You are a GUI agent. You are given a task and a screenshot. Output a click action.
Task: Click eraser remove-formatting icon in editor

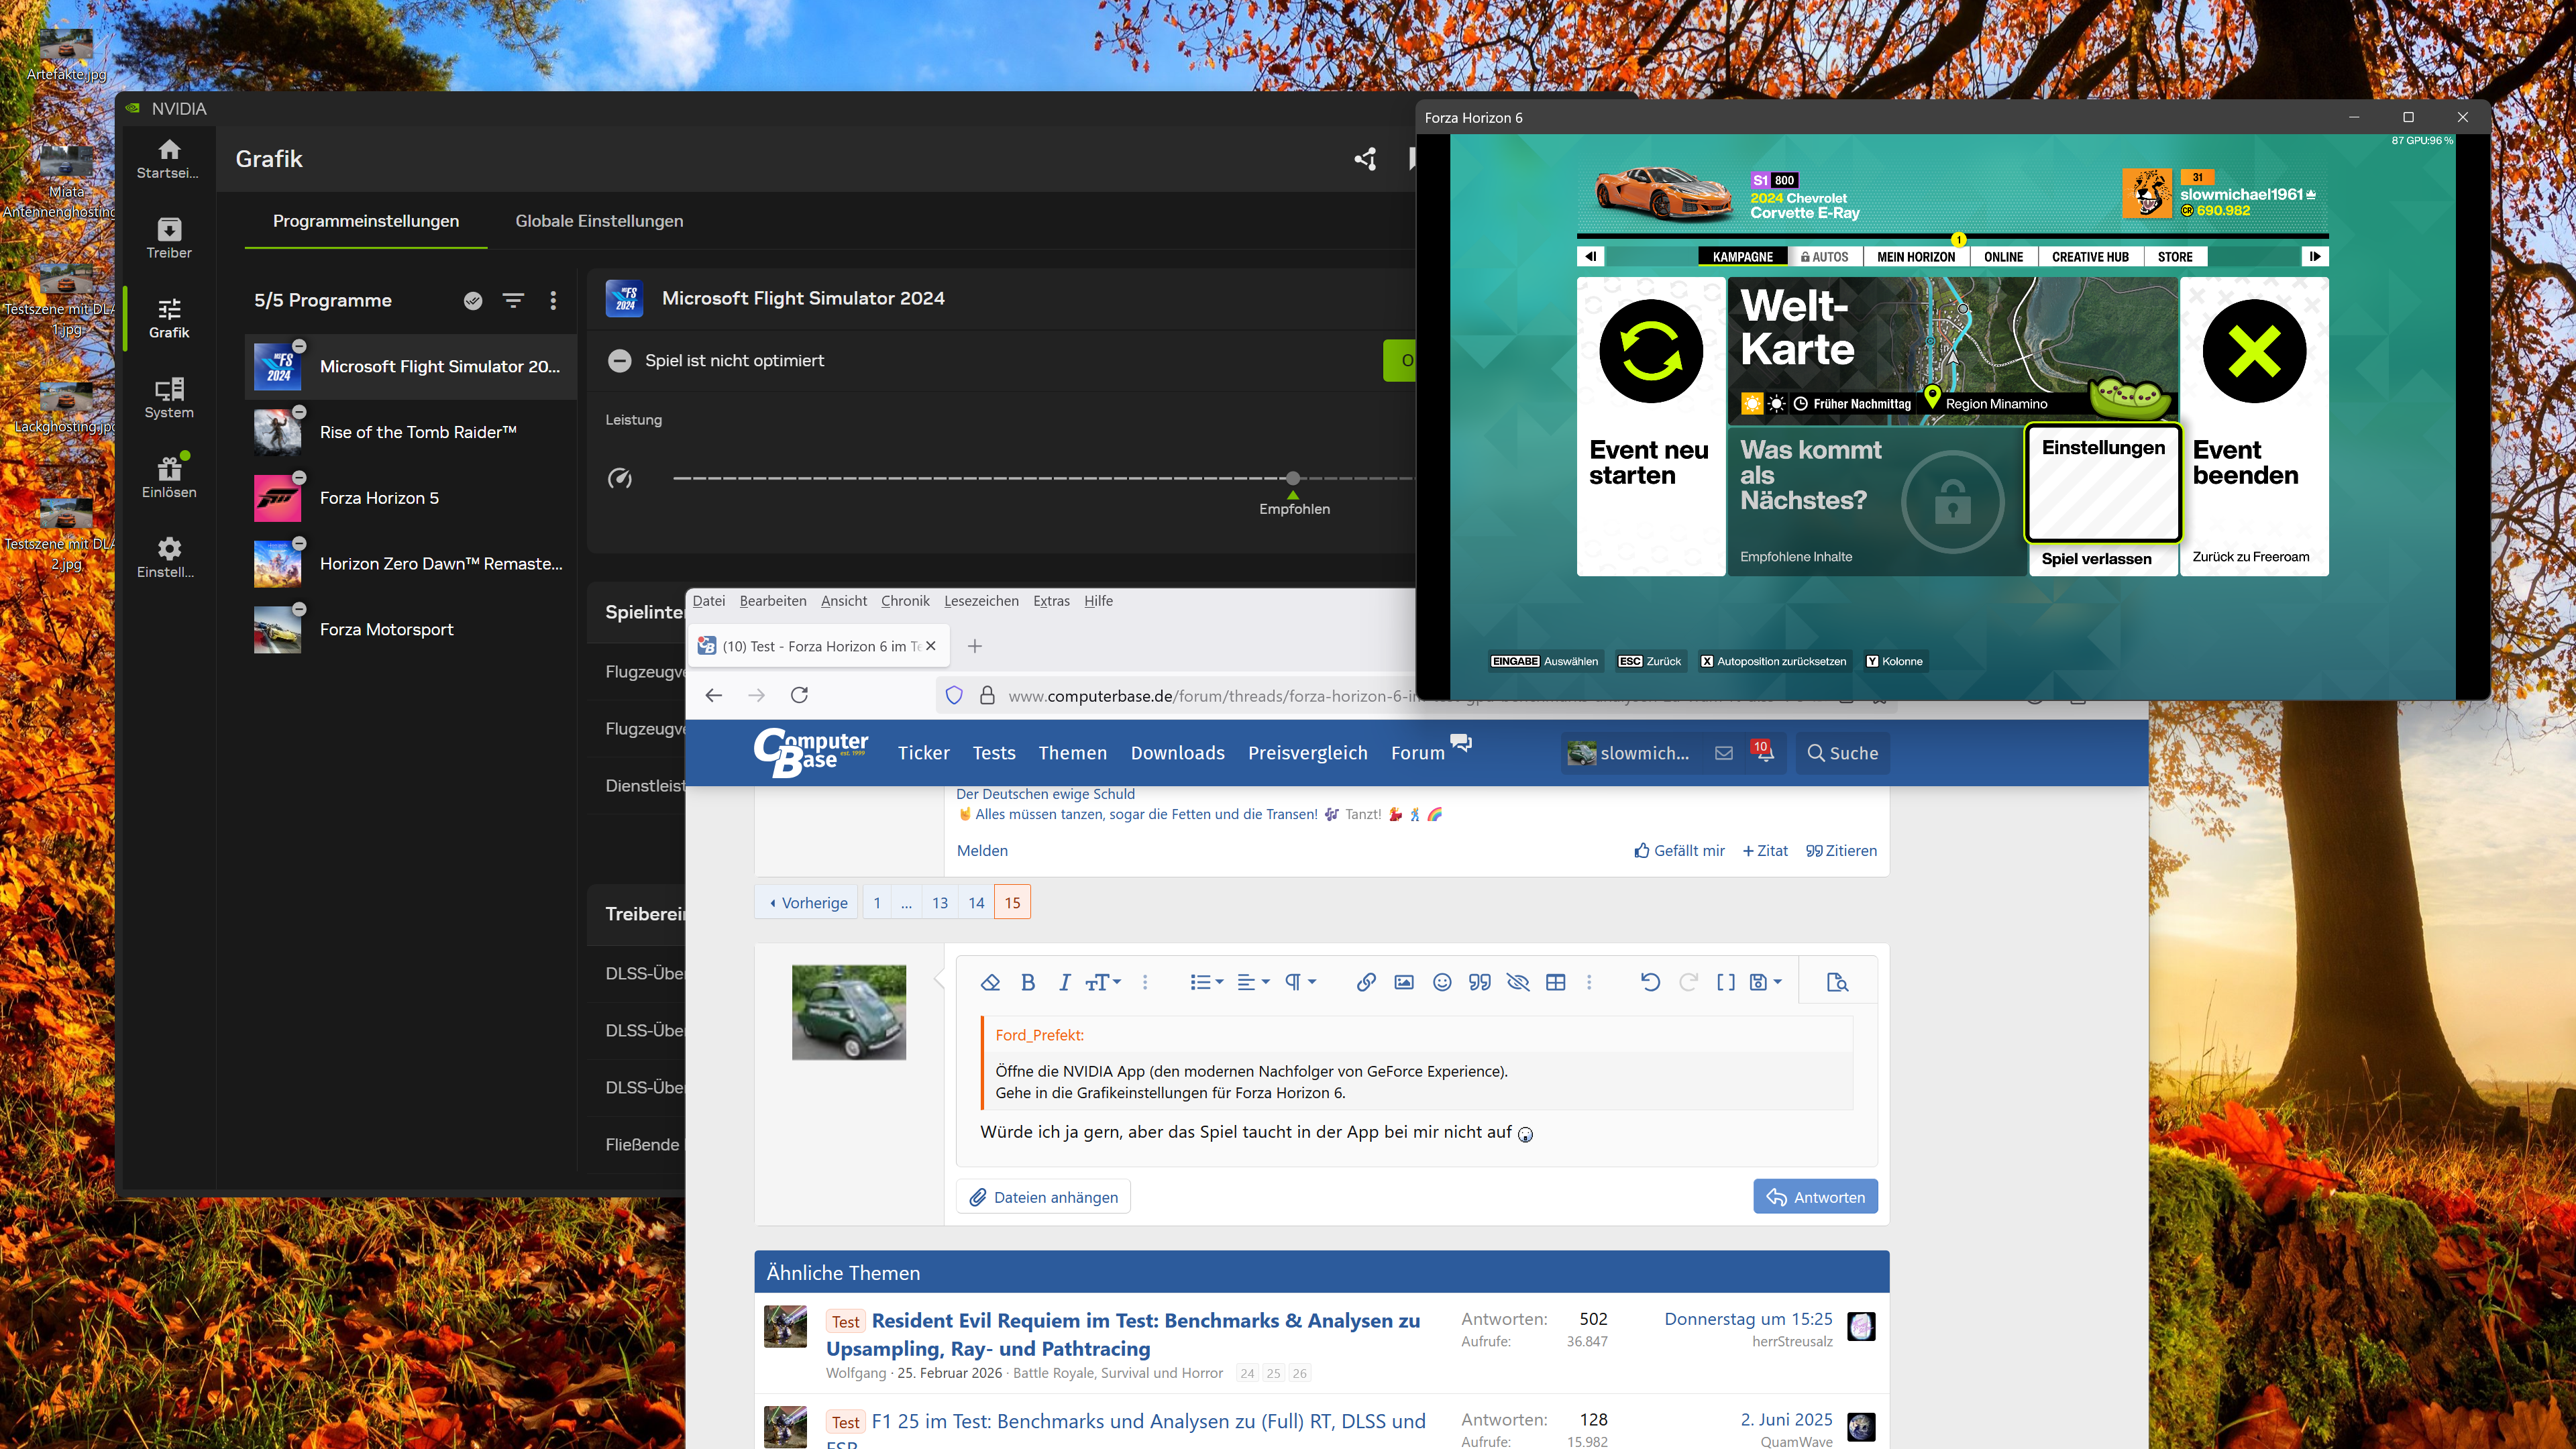990,982
